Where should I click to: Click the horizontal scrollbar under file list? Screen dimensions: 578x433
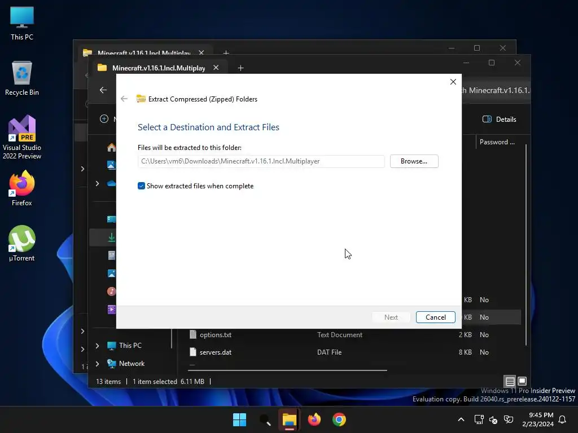[x=287, y=370]
